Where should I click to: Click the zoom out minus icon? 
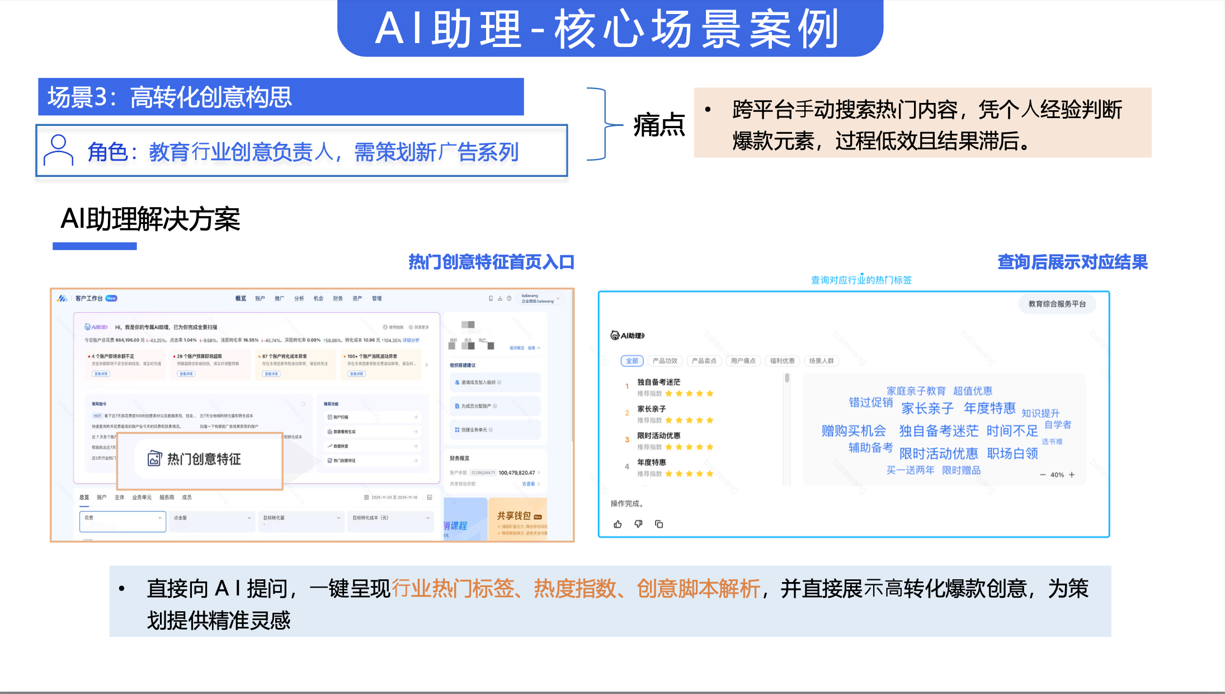point(1043,475)
